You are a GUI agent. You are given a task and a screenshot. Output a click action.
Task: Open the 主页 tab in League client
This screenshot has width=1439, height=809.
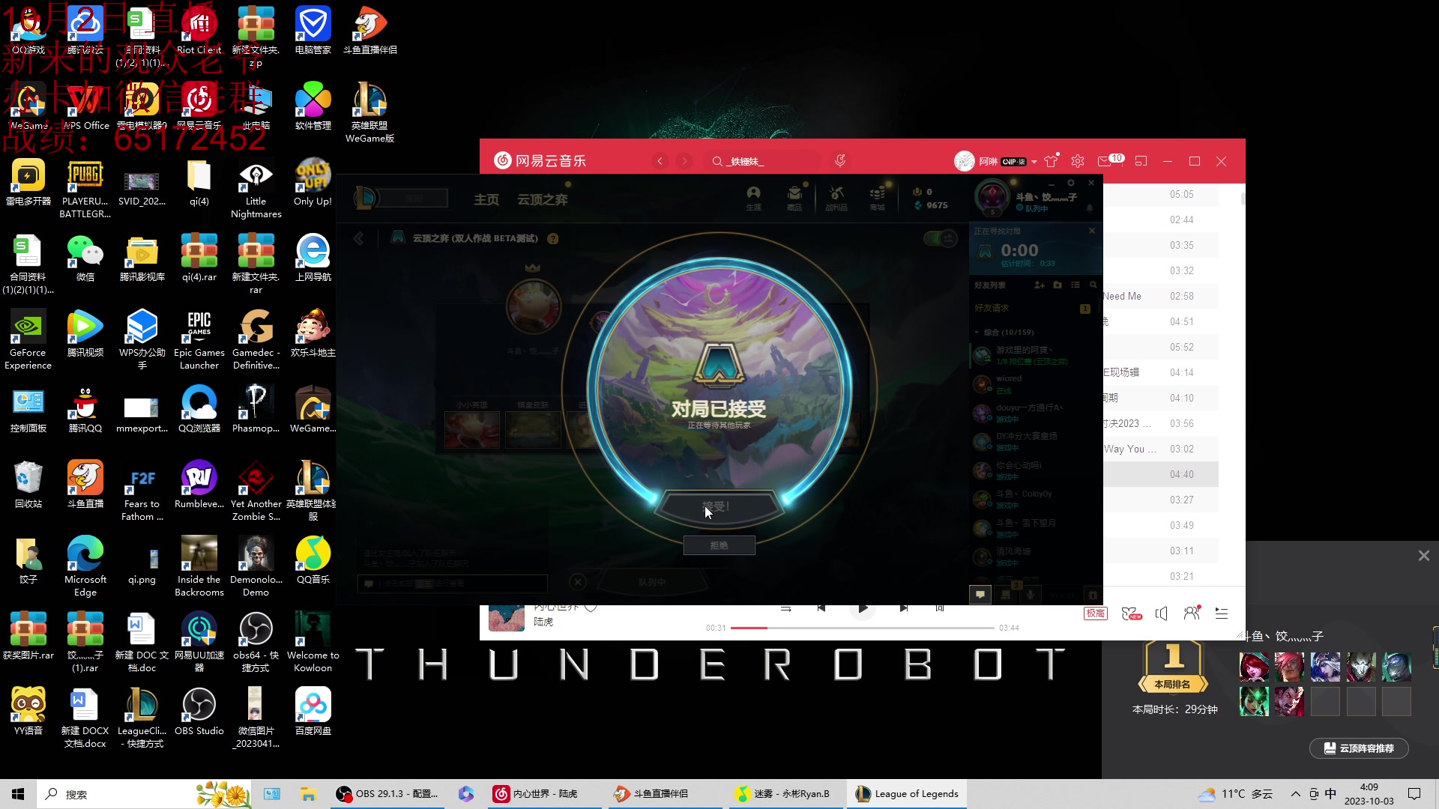(486, 199)
